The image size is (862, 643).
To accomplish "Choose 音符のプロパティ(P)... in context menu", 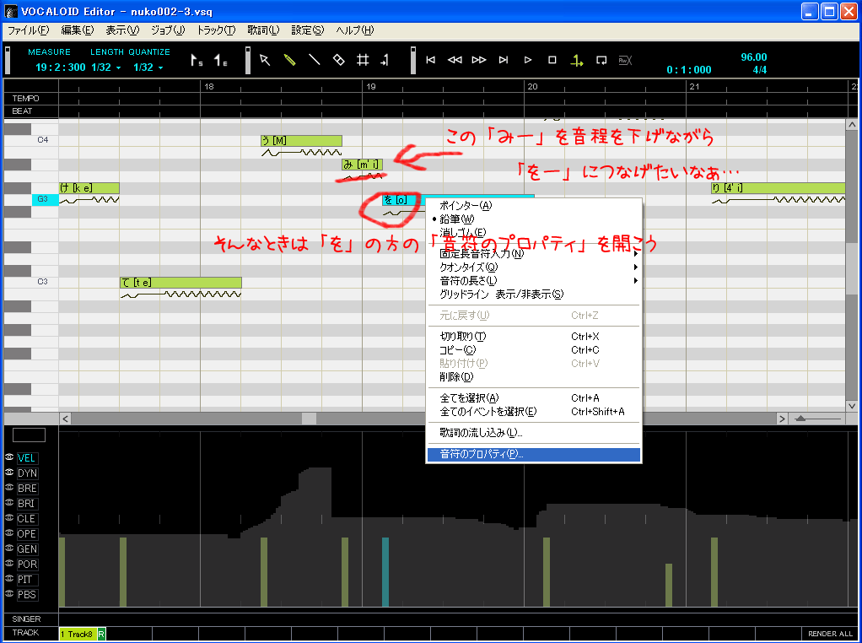I will 533,454.
